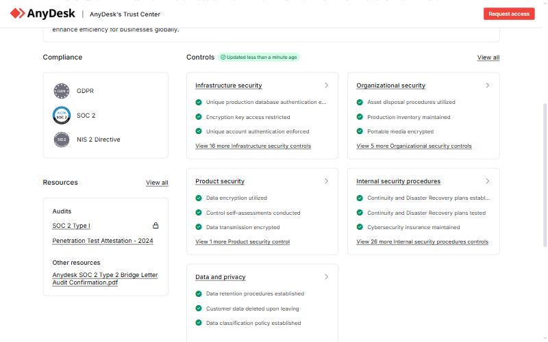Open the Internal security procedures heading link
The image size is (548, 342).
399,181
